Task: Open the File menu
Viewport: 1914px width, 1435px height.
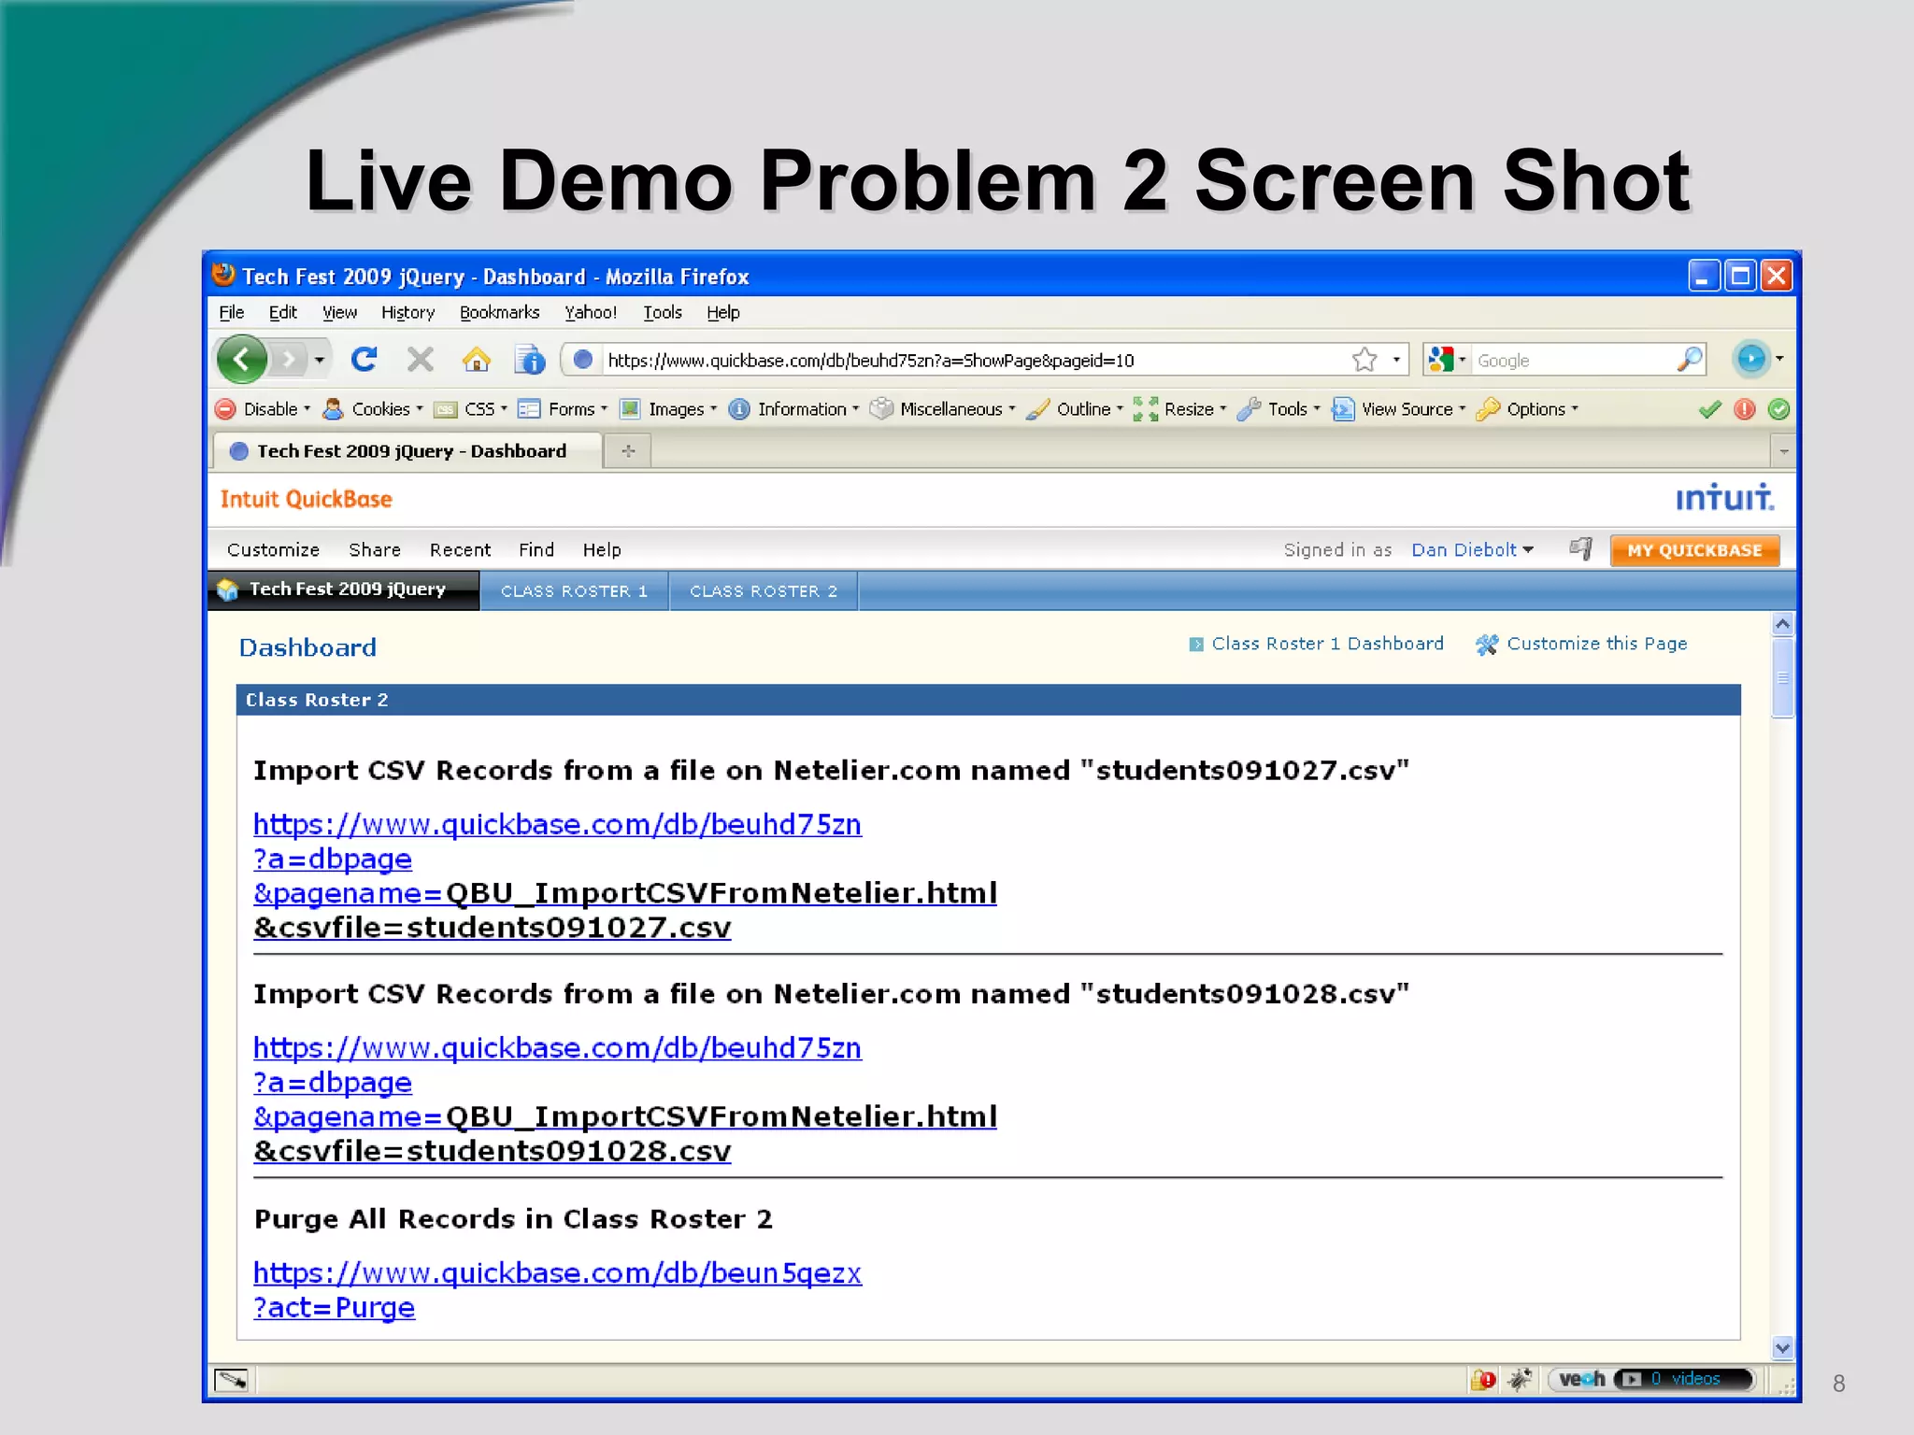Action: tap(231, 312)
